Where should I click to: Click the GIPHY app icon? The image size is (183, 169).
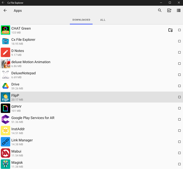5,108
